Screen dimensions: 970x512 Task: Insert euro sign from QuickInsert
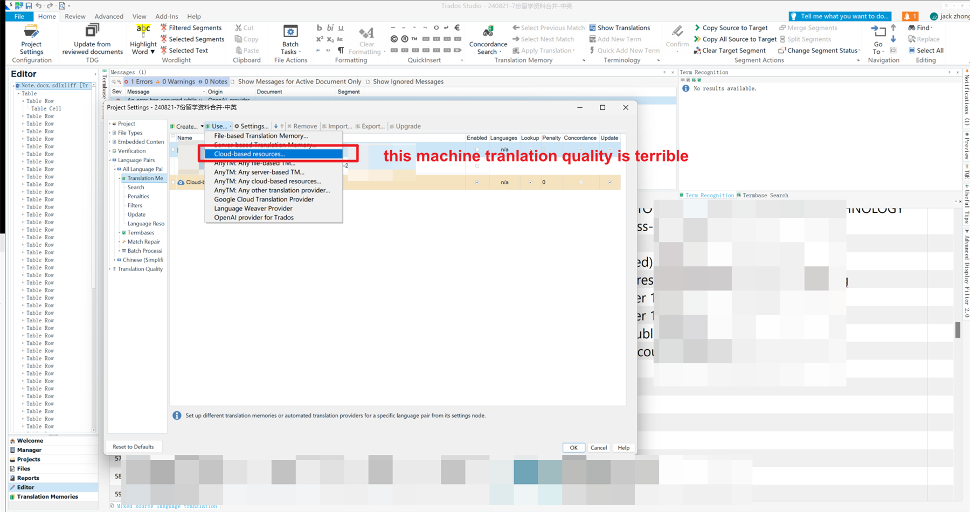pos(457,27)
